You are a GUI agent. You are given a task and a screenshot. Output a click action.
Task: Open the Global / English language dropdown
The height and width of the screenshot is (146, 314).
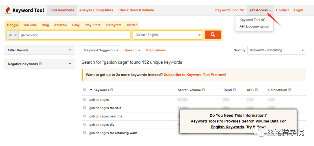(168, 35)
